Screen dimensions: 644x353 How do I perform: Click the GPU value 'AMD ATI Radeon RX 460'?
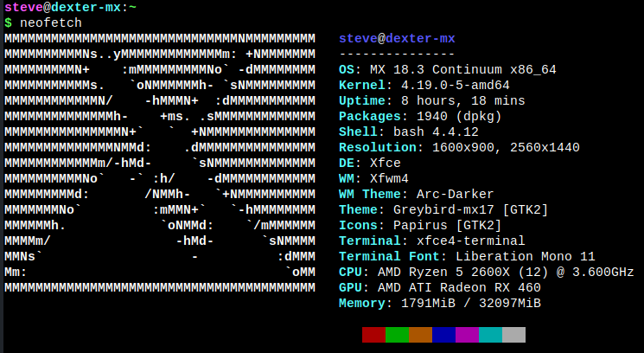[459, 287]
